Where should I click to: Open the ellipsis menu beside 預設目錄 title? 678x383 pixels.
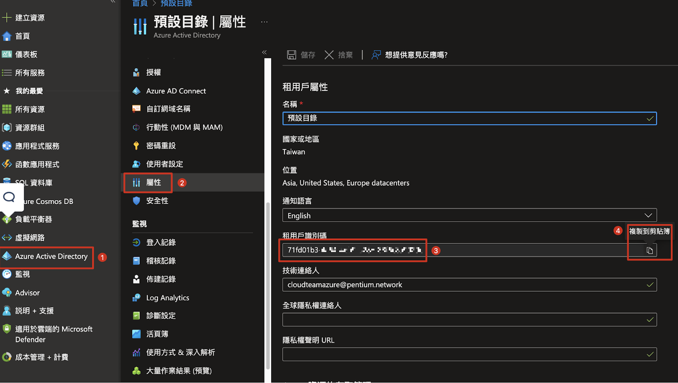(x=264, y=22)
